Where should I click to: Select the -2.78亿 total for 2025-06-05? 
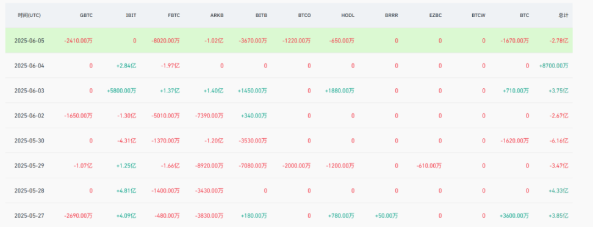(559, 40)
